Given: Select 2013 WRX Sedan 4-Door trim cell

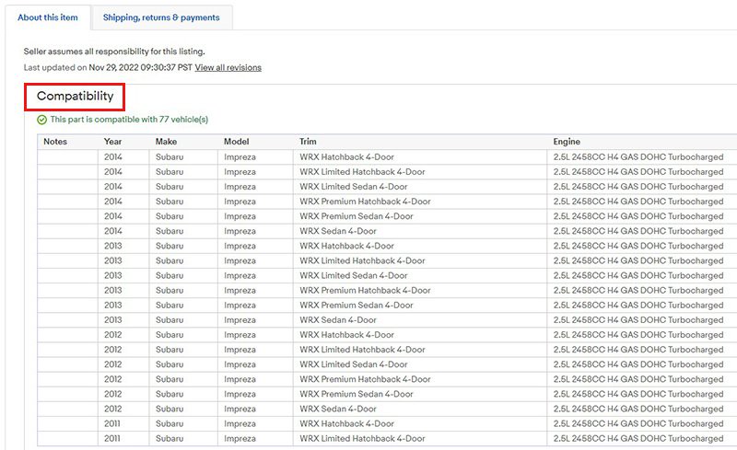Looking at the screenshot, I should (420, 320).
